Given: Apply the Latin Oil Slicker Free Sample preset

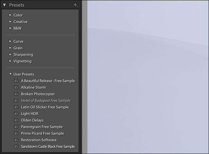Looking at the screenshot, I should (x=45, y=107).
